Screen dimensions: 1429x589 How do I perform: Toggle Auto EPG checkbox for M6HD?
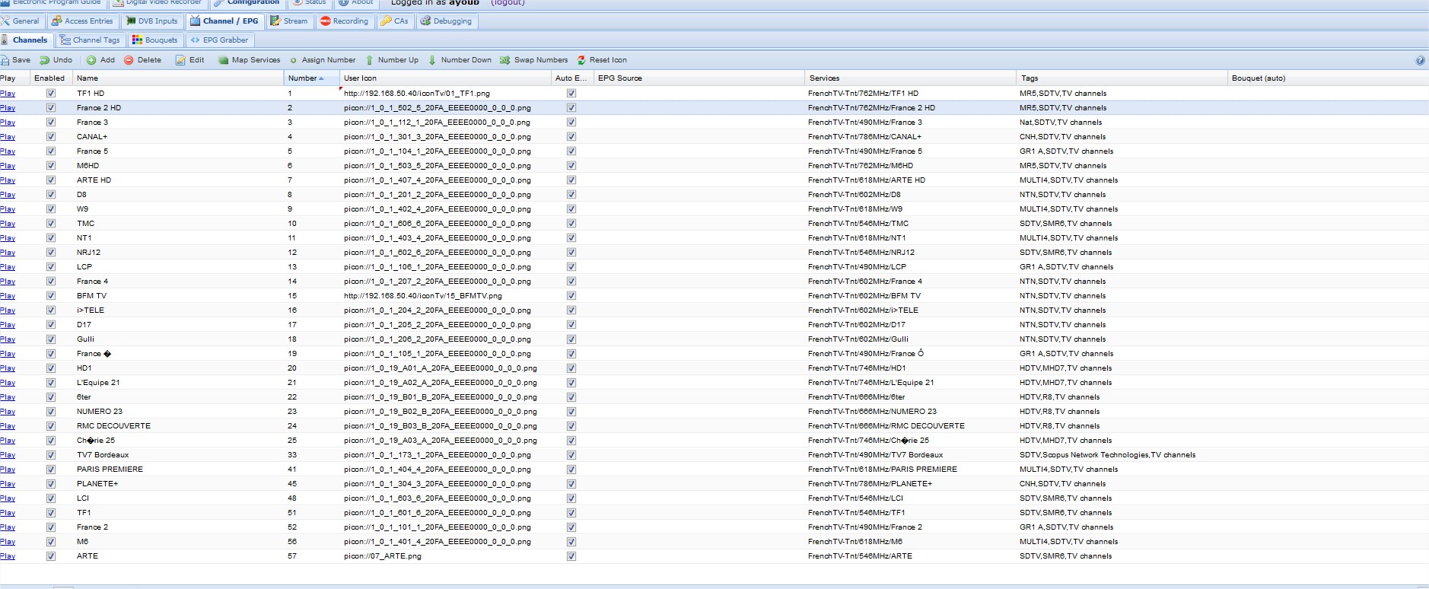pos(571,166)
